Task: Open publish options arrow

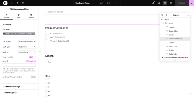Action: (191, 3)
